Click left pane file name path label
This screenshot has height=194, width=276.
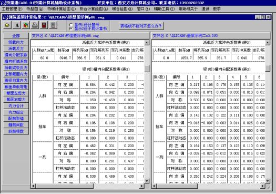[65, 36]
